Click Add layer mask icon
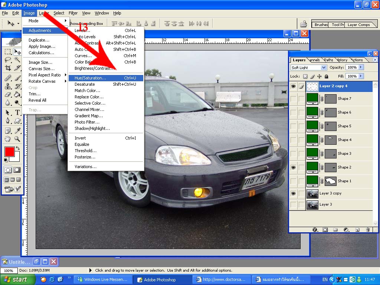This screenshot has width=380, height=285. (x=325, y=229)
